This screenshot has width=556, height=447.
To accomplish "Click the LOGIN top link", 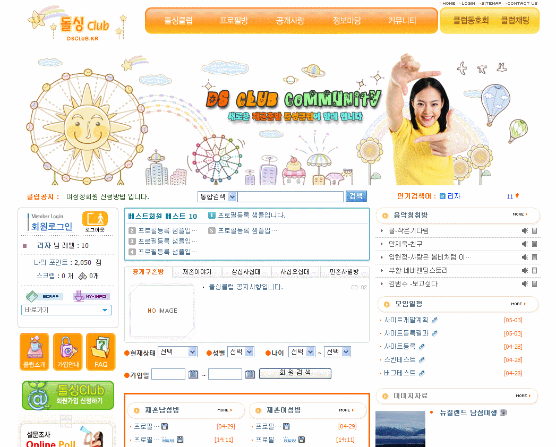I will [467, 4].
